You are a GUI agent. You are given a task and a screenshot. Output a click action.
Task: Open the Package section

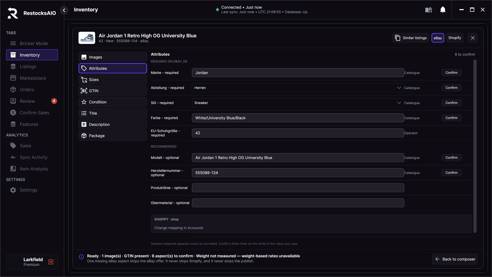113,136
